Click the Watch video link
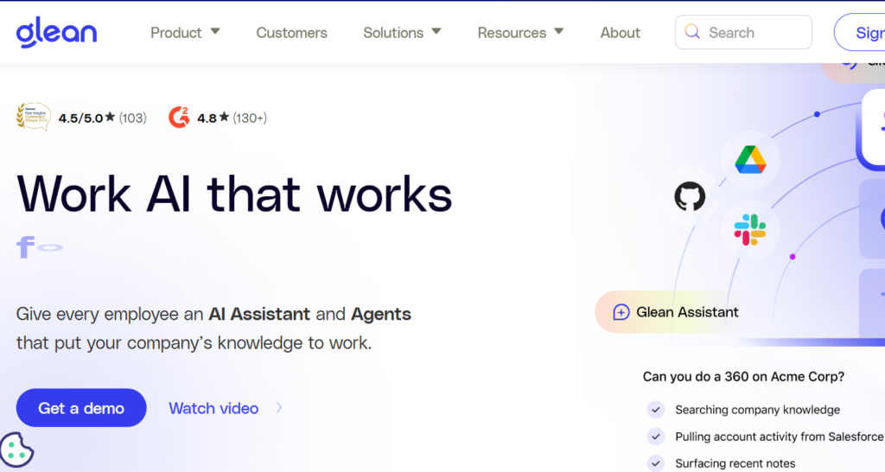 point(213,408)
